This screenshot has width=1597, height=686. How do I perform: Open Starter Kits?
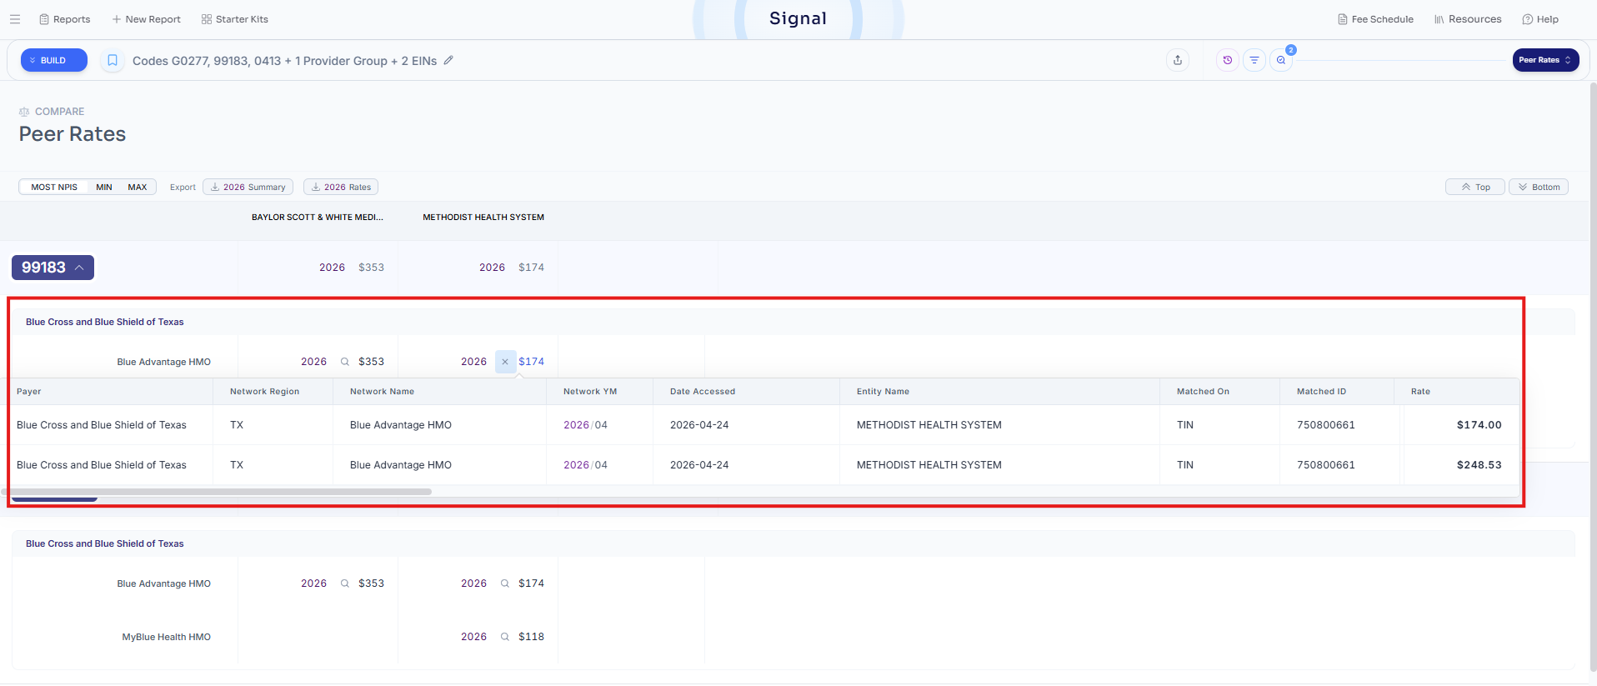[235, 19]
